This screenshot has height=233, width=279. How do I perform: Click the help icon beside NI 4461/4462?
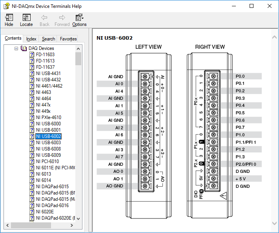click(32, 86)
